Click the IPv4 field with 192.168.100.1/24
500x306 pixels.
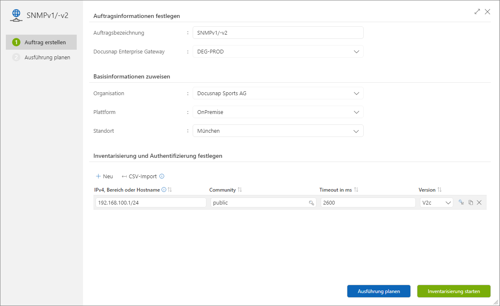[x=151, y=202]
